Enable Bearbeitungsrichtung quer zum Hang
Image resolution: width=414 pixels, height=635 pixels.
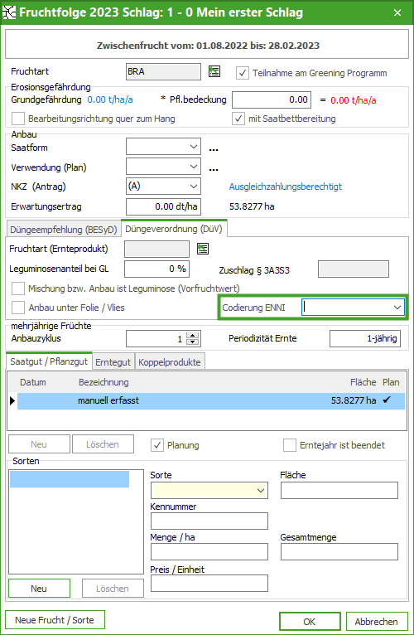[18, 119]
